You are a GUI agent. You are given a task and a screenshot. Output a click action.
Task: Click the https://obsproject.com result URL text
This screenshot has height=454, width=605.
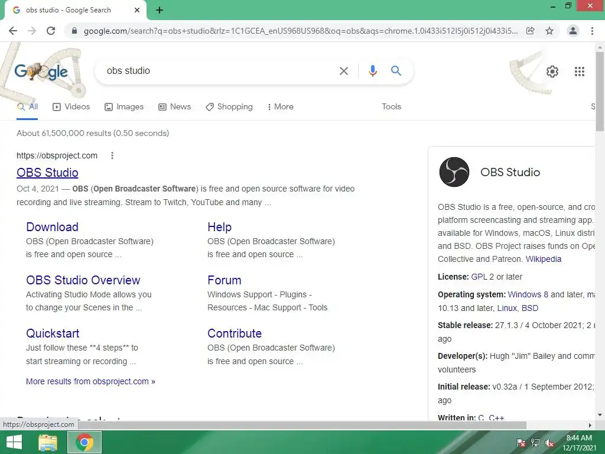point(57,155)
